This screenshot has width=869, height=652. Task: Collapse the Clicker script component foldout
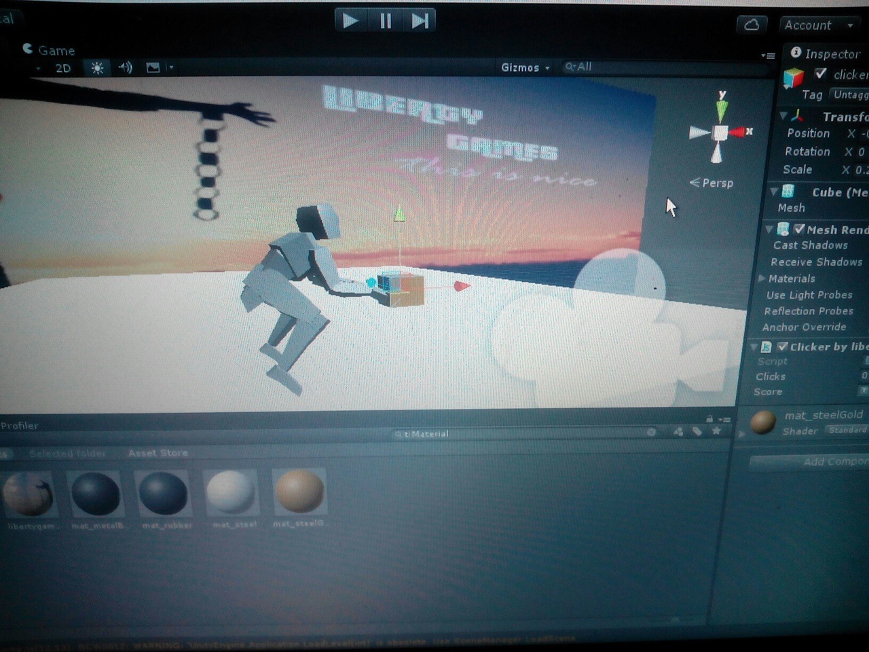754,347
